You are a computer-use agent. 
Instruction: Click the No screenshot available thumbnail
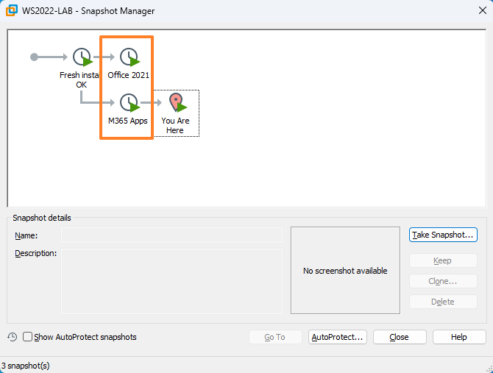345,271
